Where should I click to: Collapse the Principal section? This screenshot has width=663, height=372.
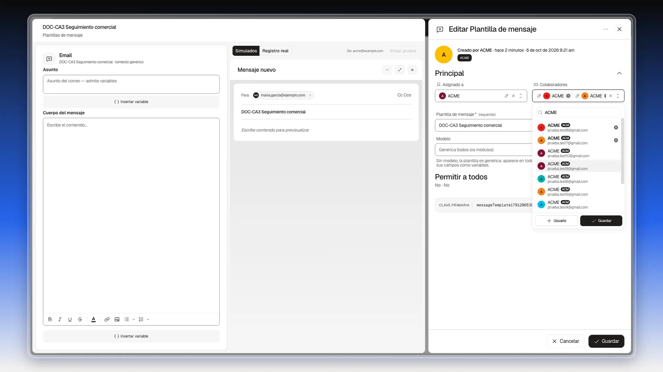tap(619, 73)
